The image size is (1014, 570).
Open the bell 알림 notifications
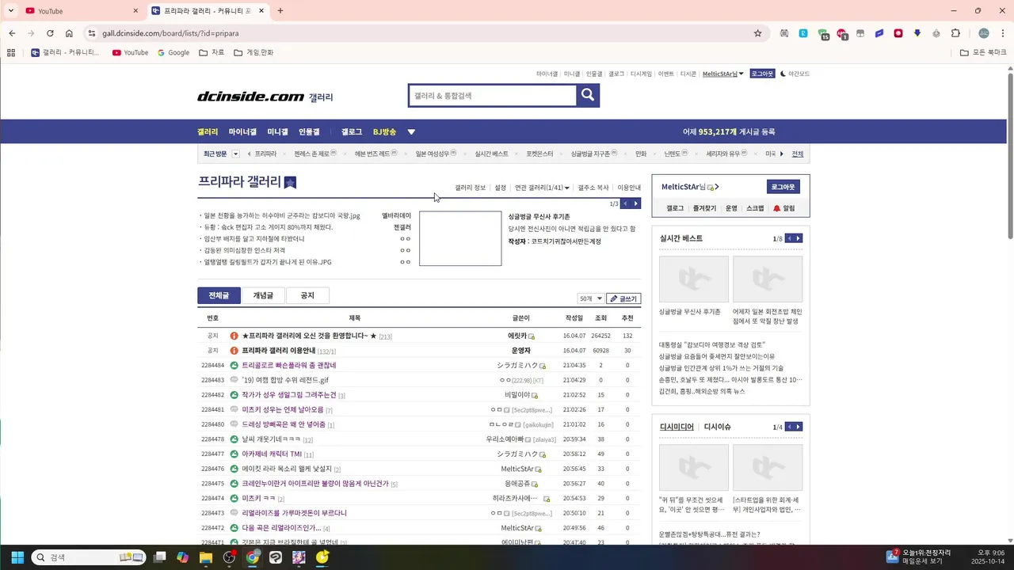(783, 208)
